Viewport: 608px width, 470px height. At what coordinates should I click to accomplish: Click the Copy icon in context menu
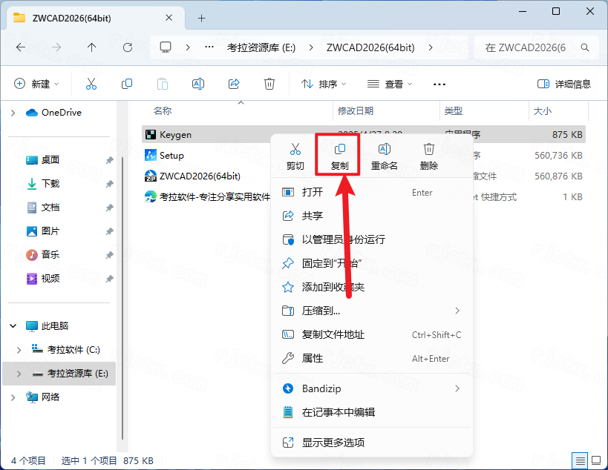click(339, 150)
